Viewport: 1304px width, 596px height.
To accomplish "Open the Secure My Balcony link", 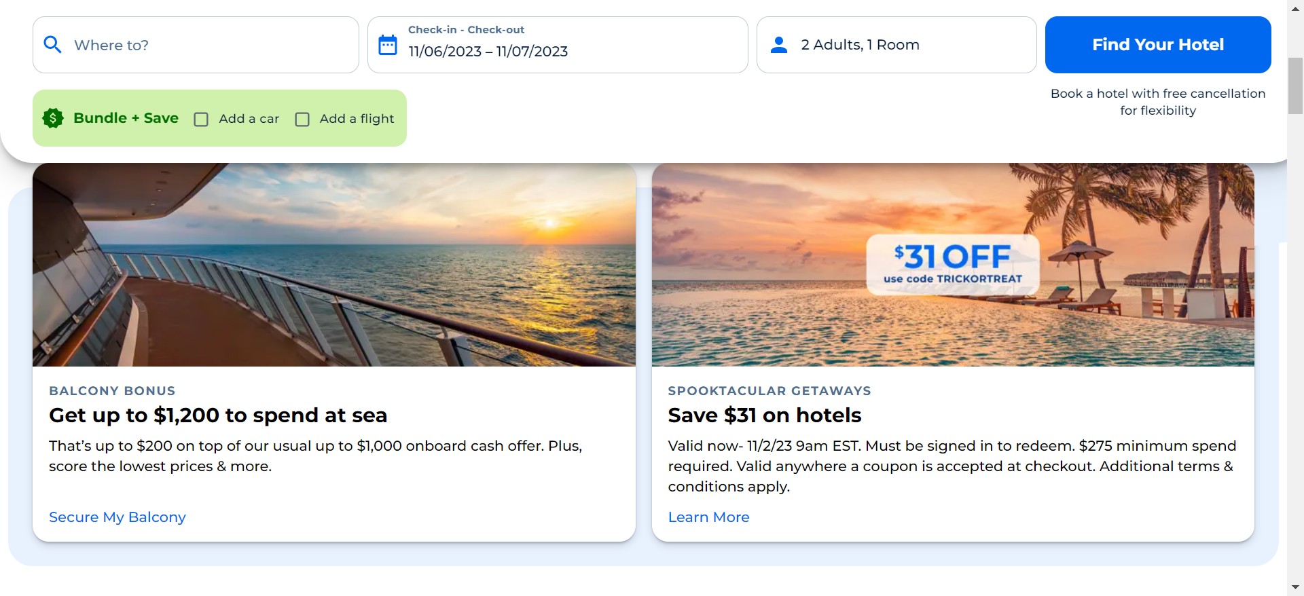I will 117,517.
